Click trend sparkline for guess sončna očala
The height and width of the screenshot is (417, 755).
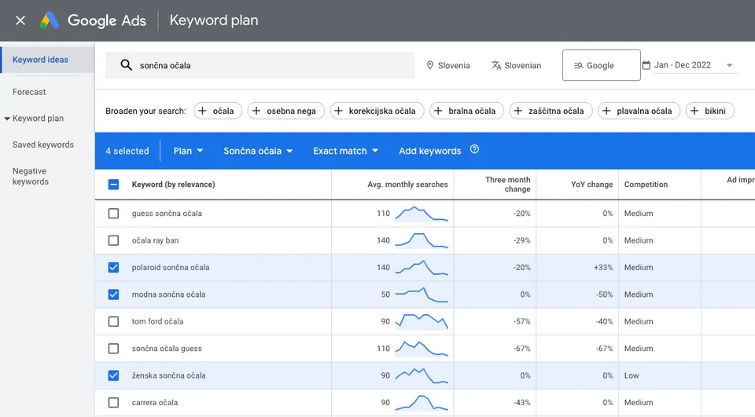tap(422, 214)
